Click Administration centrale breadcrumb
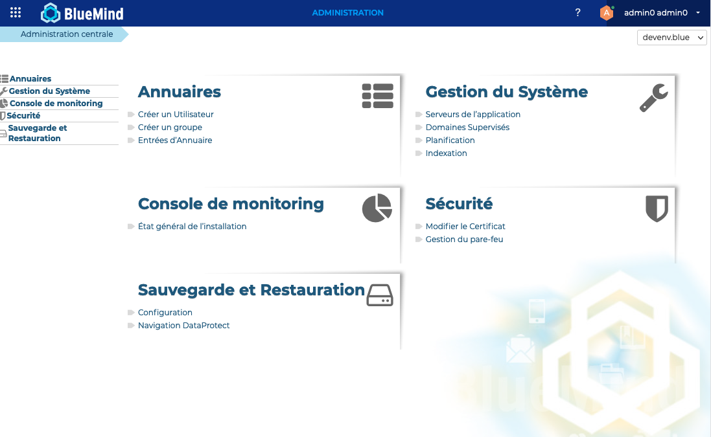Image resolution: width=711 pixels, height=437 pixels. coord(67,34)
